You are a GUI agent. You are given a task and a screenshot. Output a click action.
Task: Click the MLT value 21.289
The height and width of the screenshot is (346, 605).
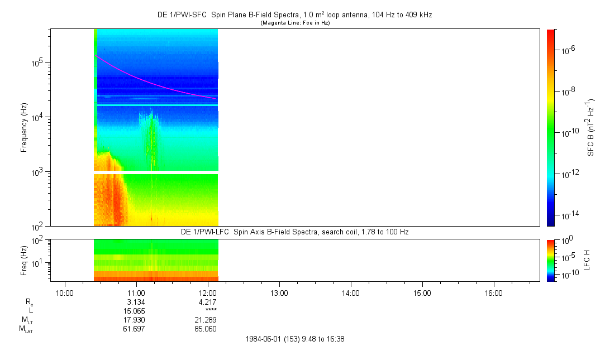206,320
